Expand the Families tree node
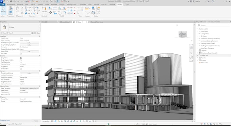Screen dimensions: 231x126 click(x=197, y=58)
